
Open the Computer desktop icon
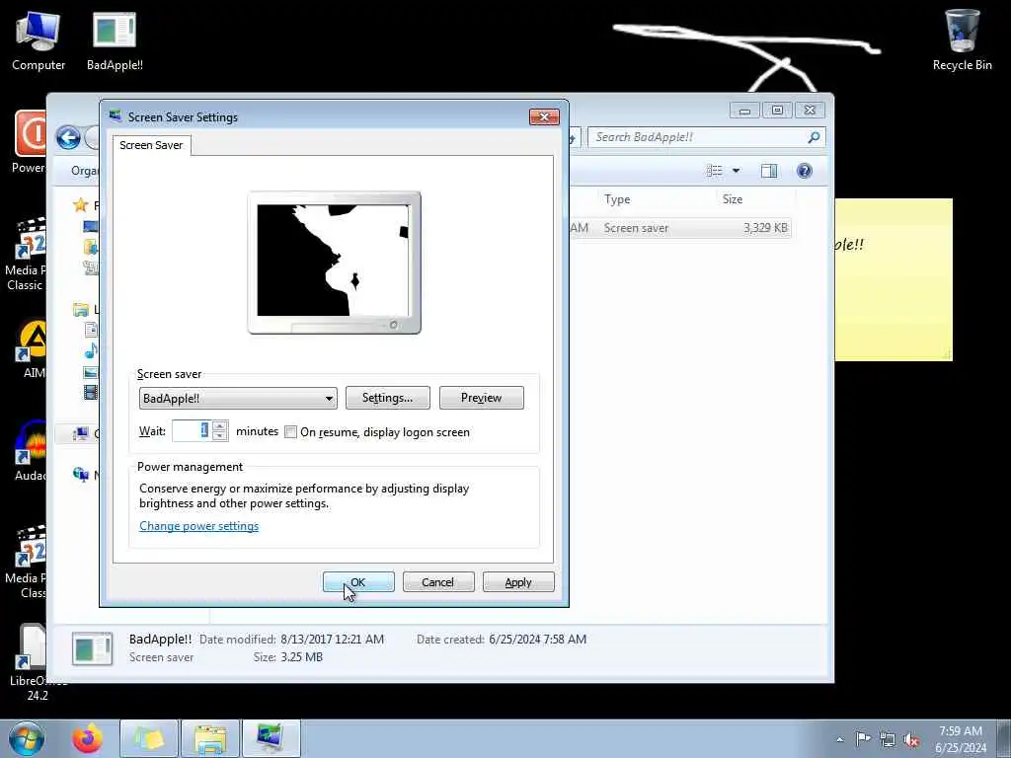tap(39, 38)
